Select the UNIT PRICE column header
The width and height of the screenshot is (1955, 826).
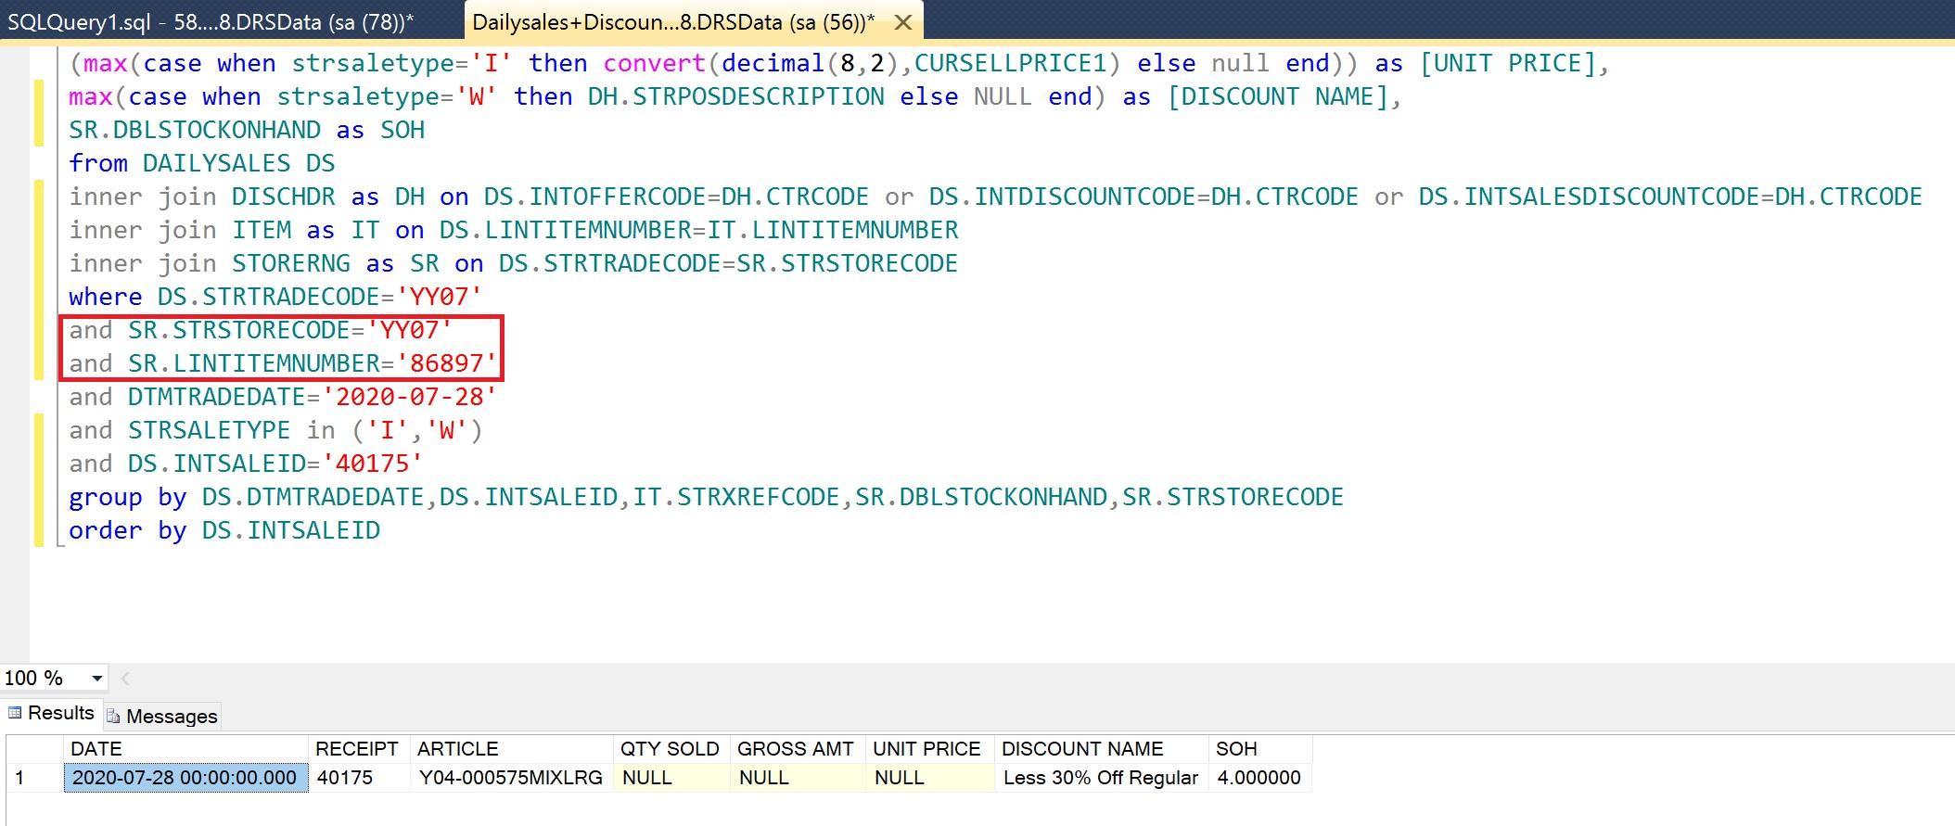point(929,749)
